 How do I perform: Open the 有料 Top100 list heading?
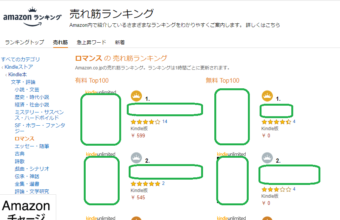(x=92, y=80)
